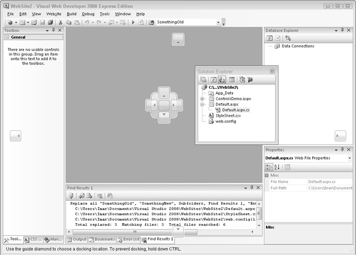Viewport: 356px width, 255px height.
Task: Click Connect to Database icon in Database Explorer
Action: (288, 38)
